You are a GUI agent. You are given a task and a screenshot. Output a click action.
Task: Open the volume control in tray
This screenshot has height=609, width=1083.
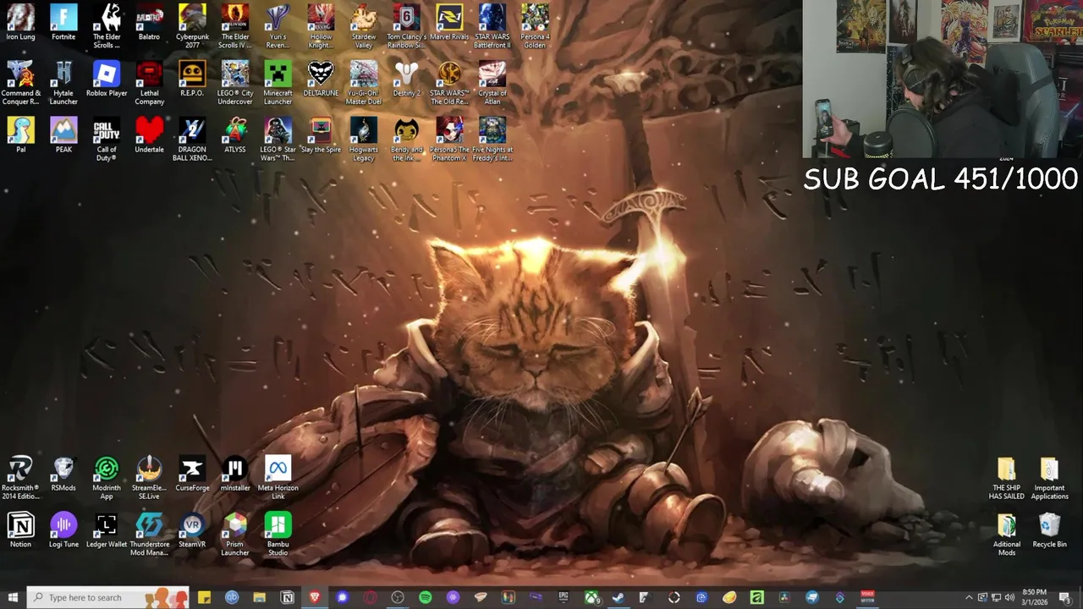pyautogui.click(x=1009, y=597)
